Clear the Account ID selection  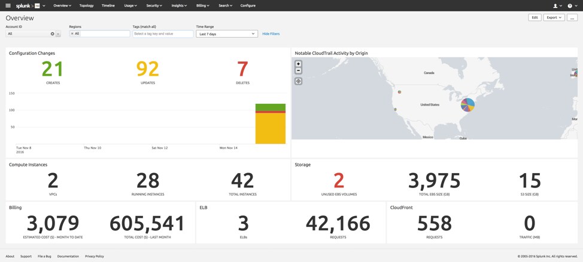[53, 34]
